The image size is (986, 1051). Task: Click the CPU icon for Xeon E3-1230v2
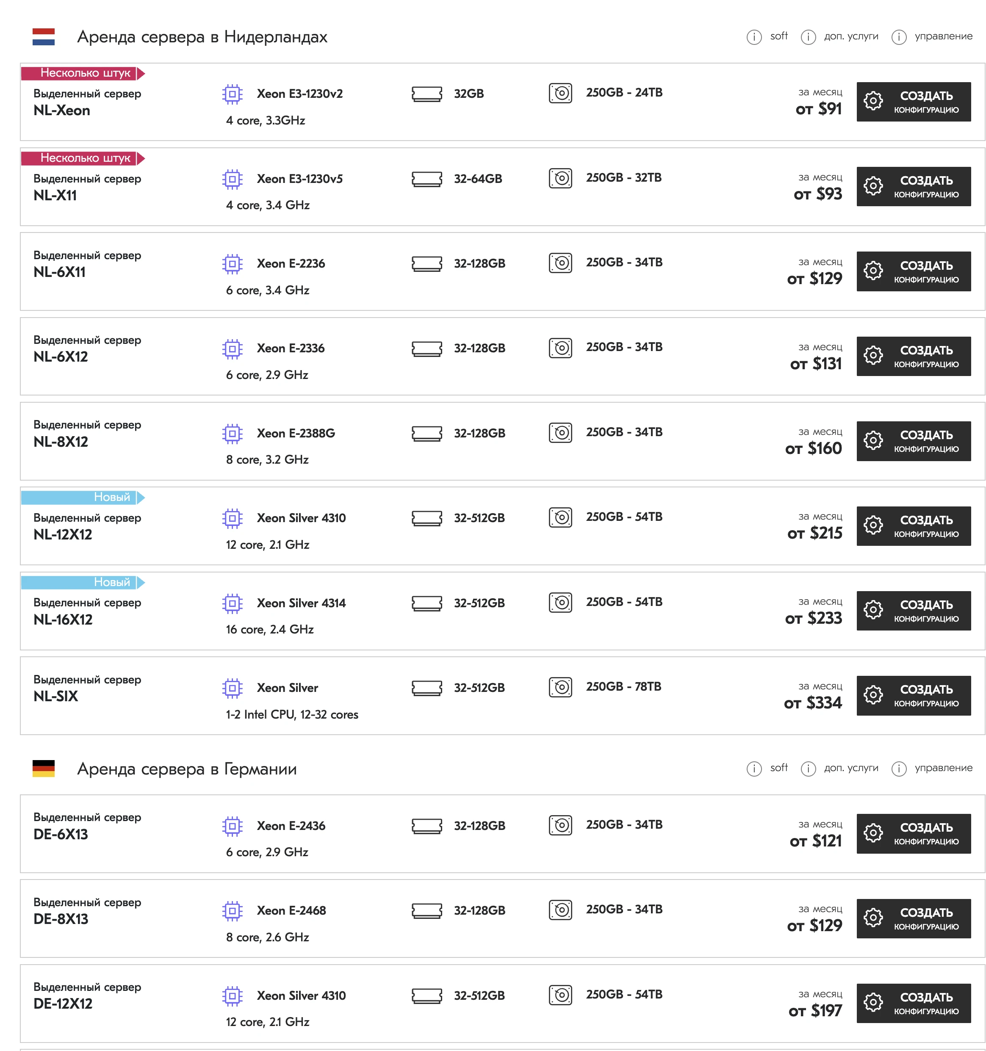point(232,94)
